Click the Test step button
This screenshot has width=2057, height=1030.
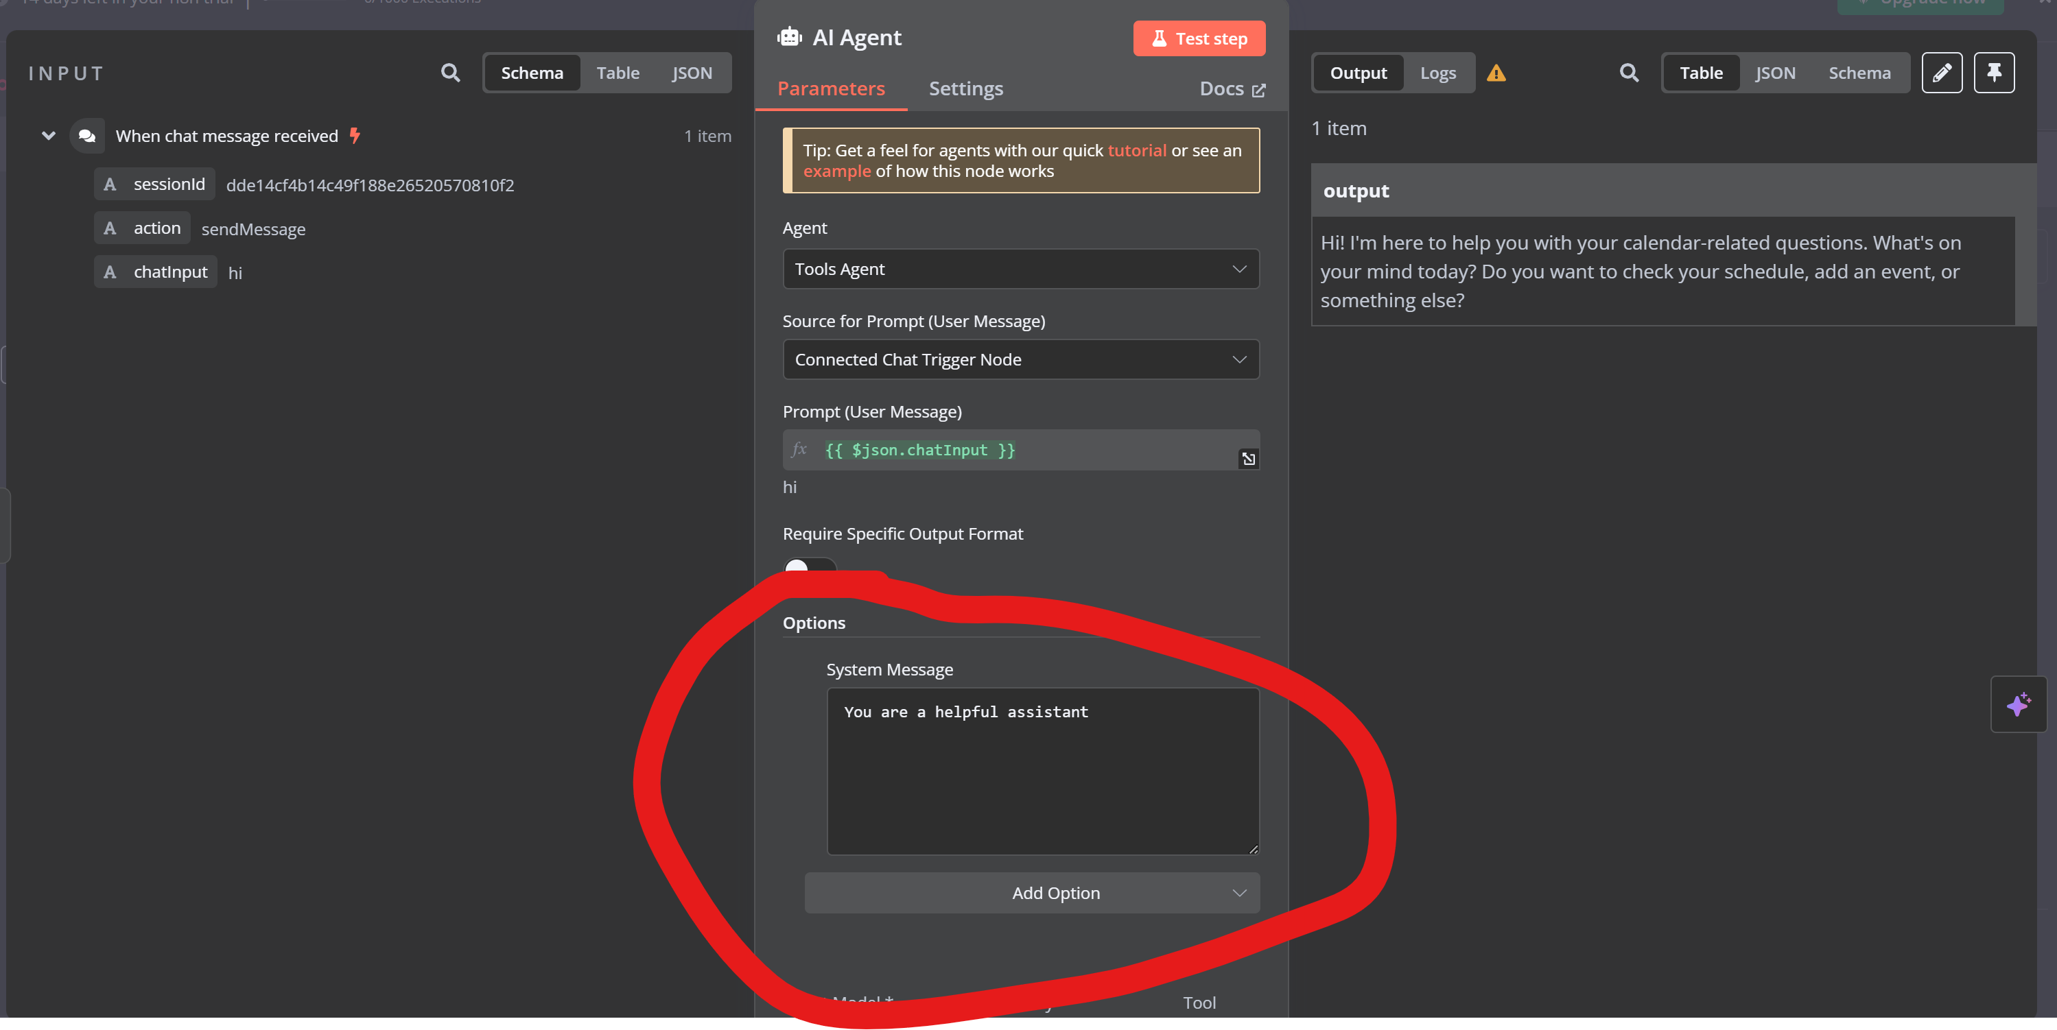[1199, 38]
